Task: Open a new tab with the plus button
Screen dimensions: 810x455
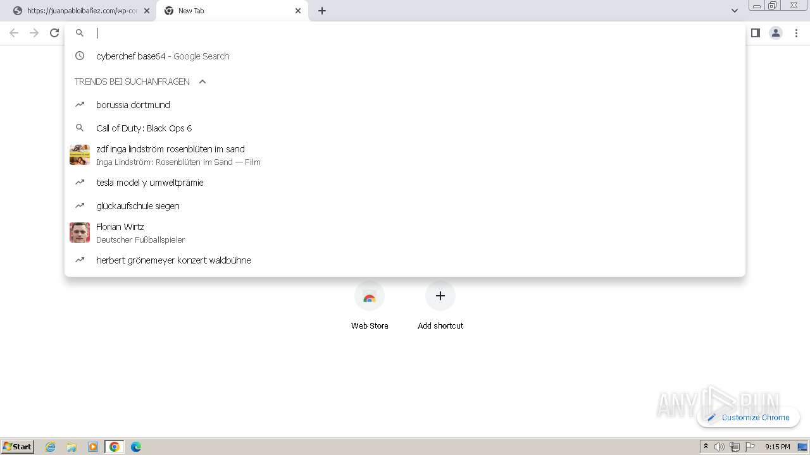Action: coord(322,11)
